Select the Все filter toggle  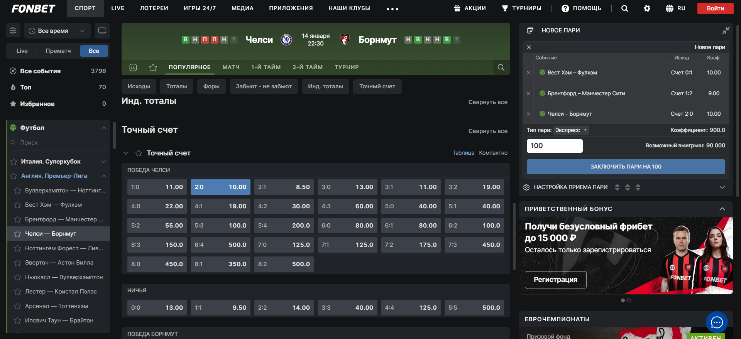click(94, 51)
